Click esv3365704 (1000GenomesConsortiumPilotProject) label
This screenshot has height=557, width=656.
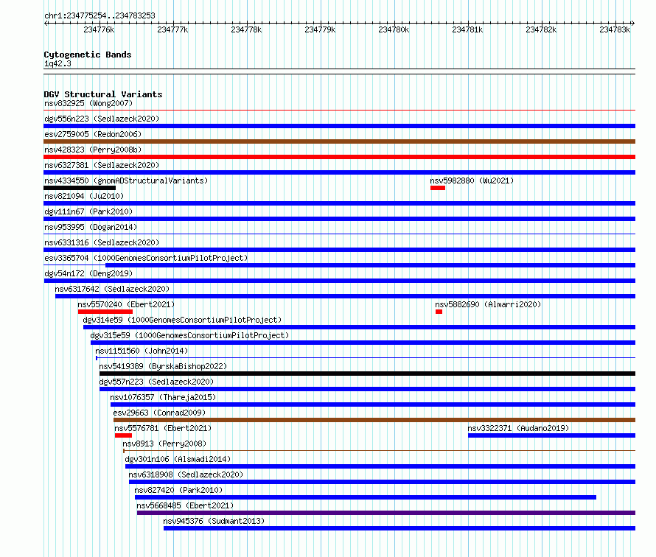pyautogui.click(x=146, y=258)
